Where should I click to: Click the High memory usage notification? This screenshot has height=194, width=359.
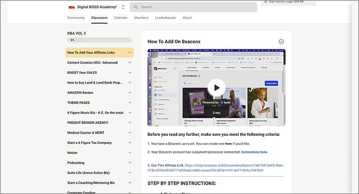click(x=288, y=2)
